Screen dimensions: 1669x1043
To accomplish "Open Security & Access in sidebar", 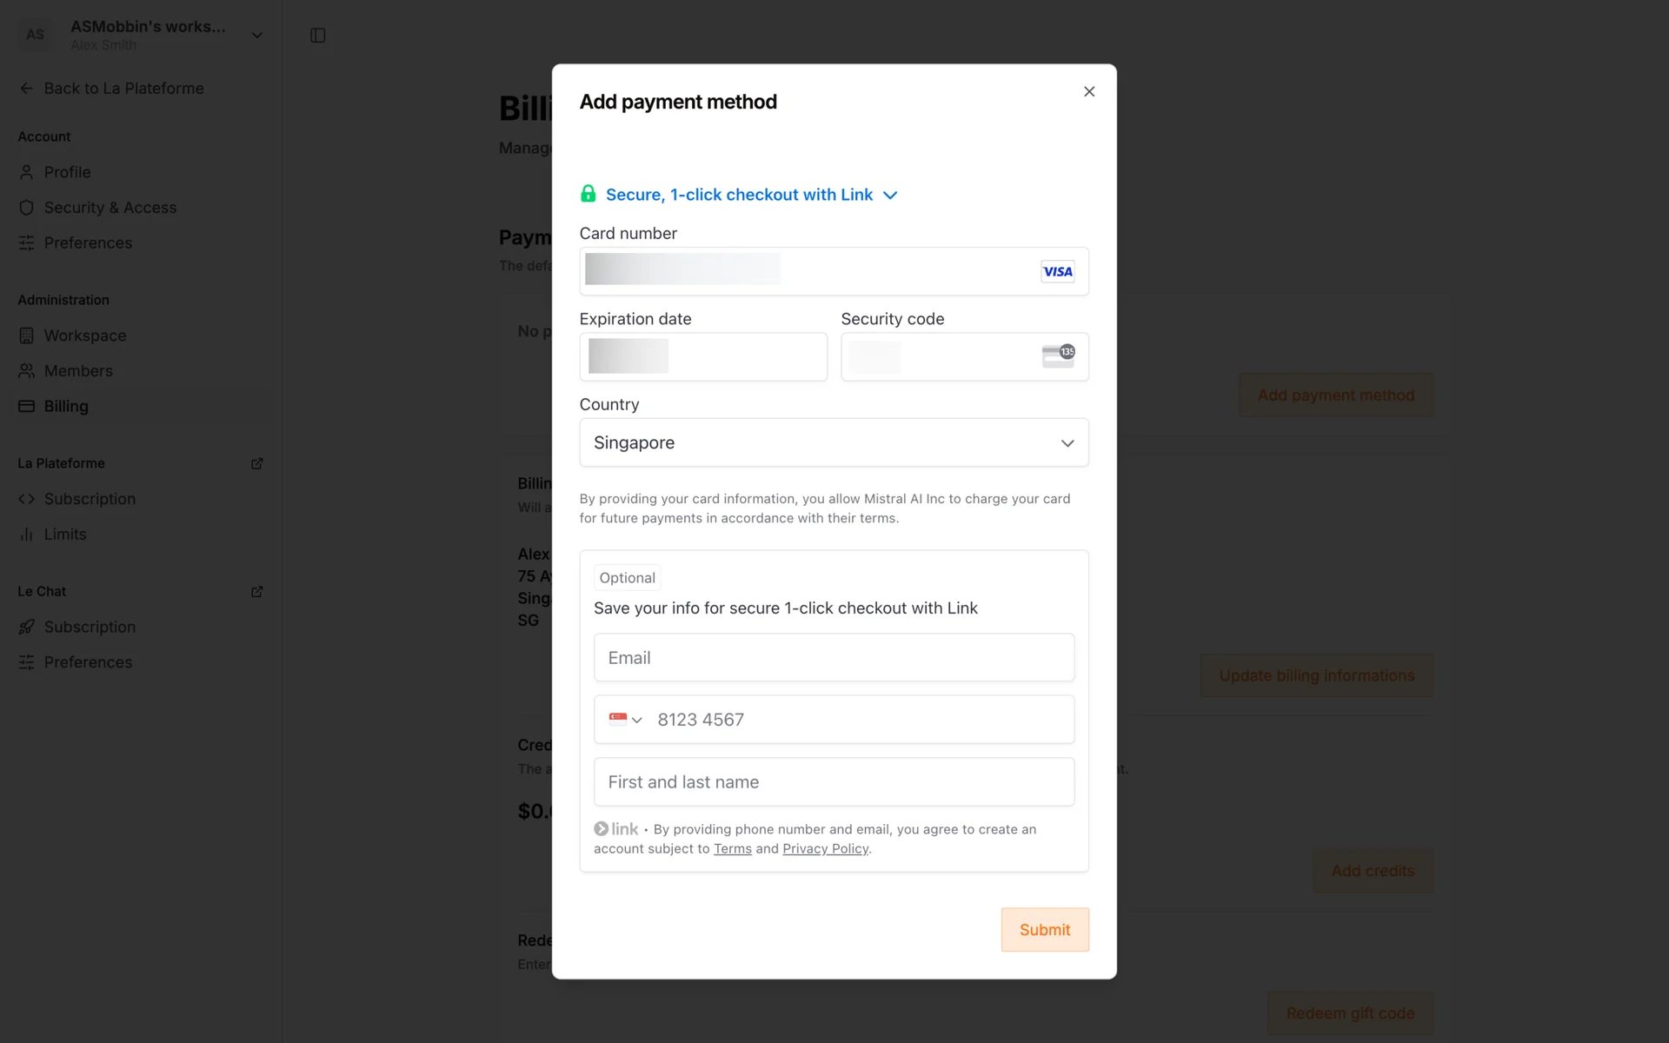I will pyautogui.click(x=110, y=208).
